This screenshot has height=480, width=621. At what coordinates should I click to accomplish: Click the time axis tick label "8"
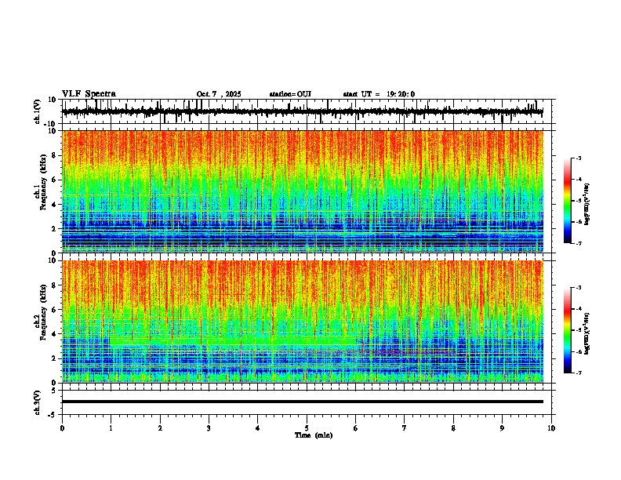(453, 428)
